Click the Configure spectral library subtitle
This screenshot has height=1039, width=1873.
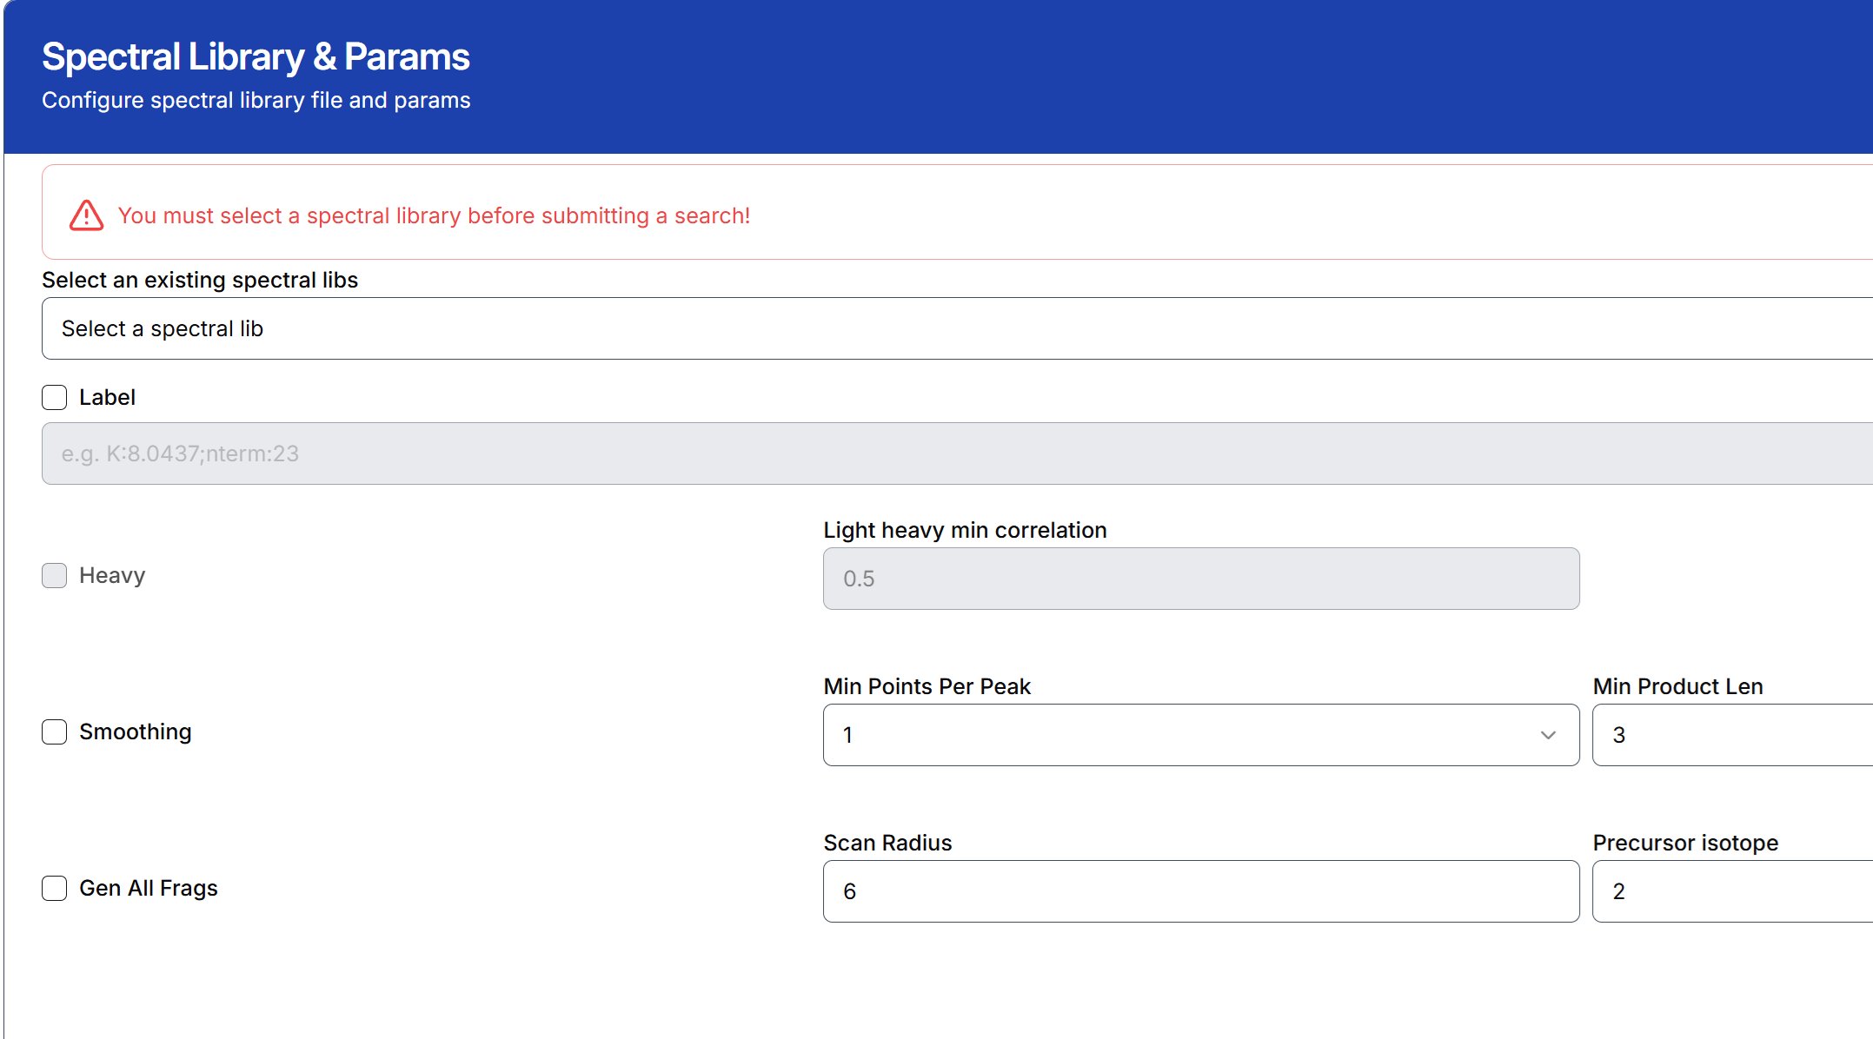tap(256, 101)
